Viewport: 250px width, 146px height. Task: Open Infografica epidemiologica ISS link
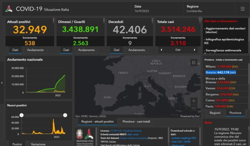pos(224,41)
